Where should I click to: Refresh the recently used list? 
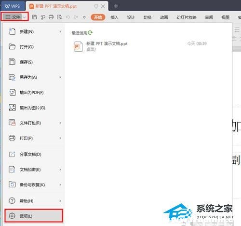(90, 33)
